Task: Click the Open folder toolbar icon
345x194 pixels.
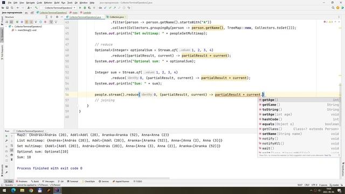Action: pos(3,8)
